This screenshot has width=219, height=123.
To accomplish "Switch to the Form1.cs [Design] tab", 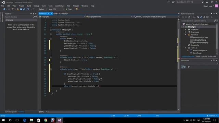I will 61,14.
